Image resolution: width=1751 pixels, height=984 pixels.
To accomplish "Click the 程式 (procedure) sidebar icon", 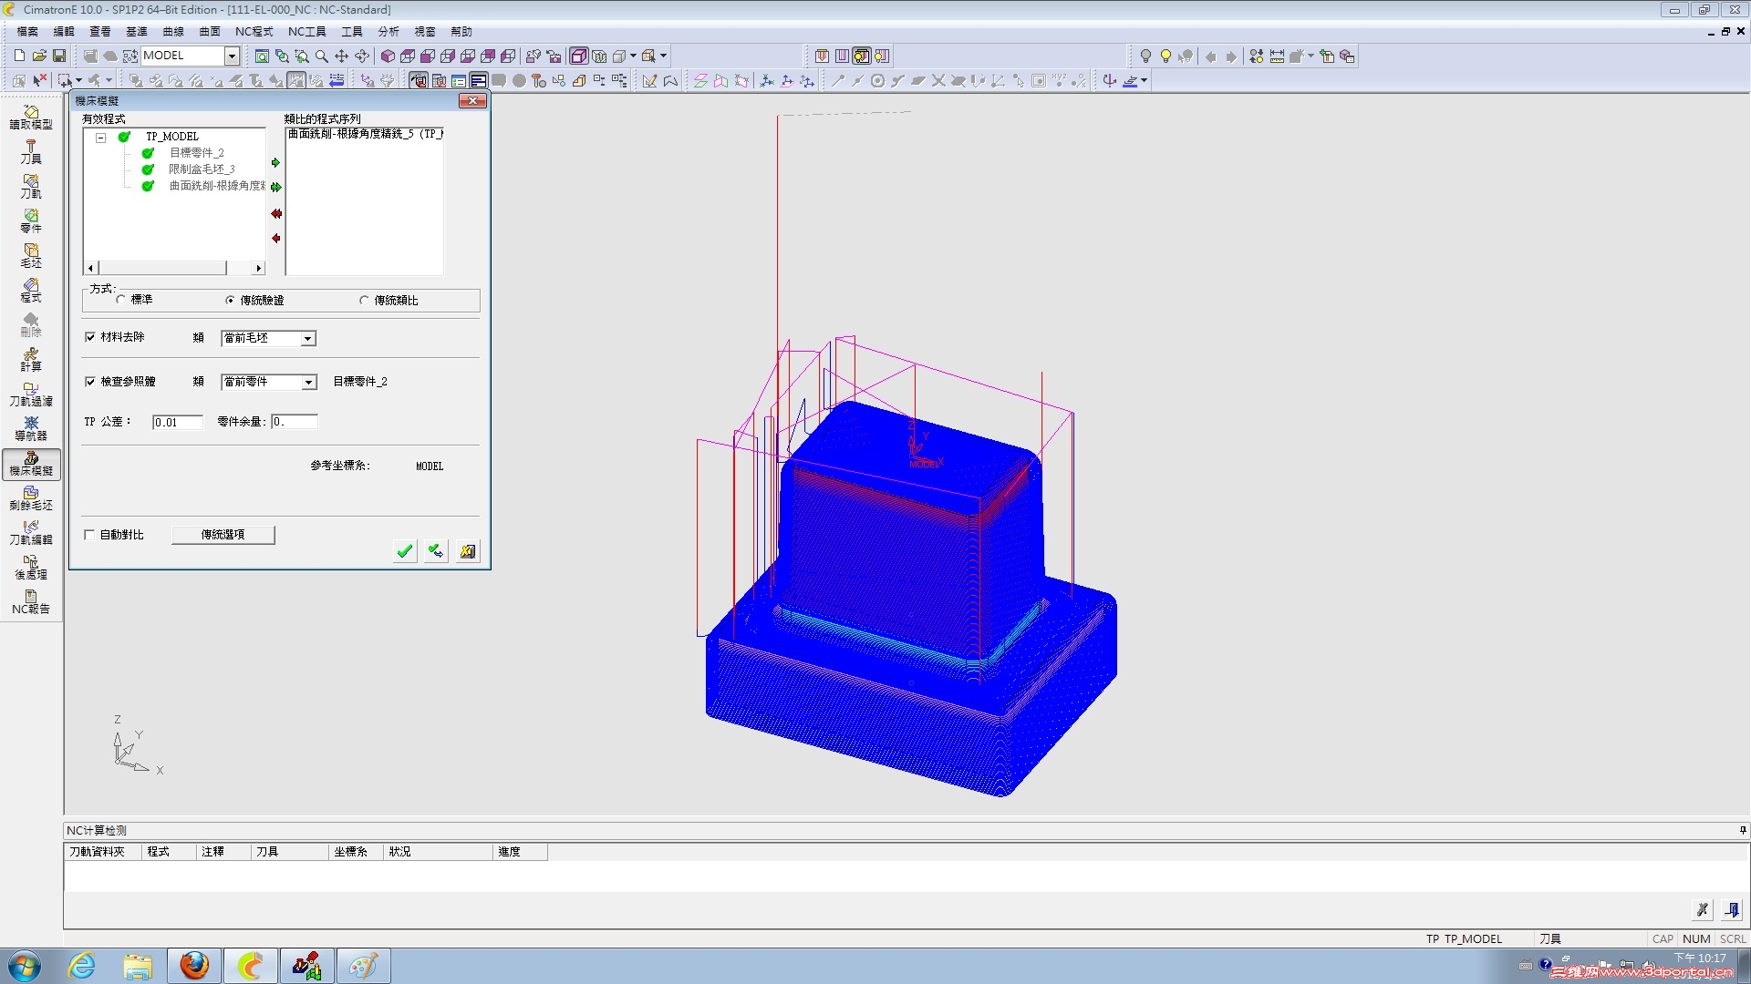I will click(x=31, y=291).
